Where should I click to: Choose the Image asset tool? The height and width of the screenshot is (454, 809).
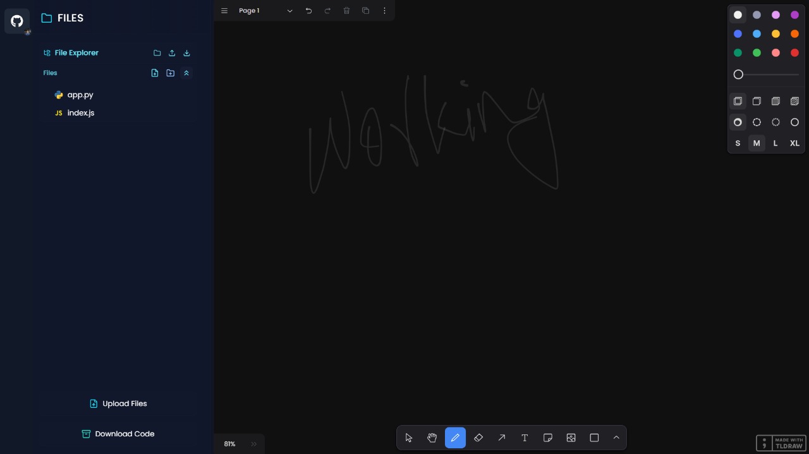point(571,438)
